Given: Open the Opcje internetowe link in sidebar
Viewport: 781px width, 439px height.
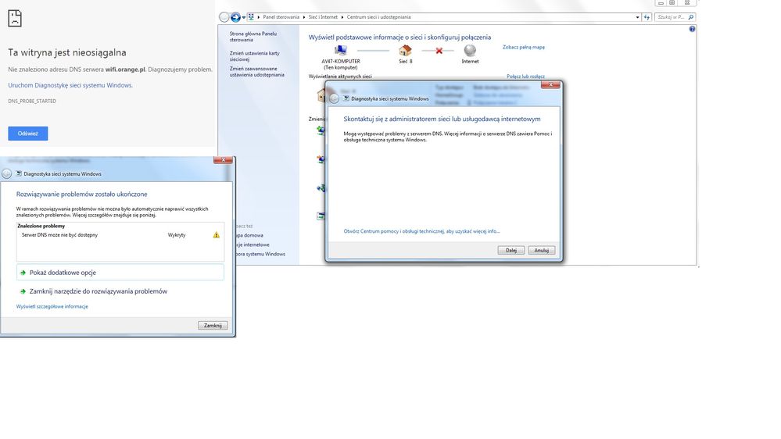Looking at the screenshot, I should [252, 244].
